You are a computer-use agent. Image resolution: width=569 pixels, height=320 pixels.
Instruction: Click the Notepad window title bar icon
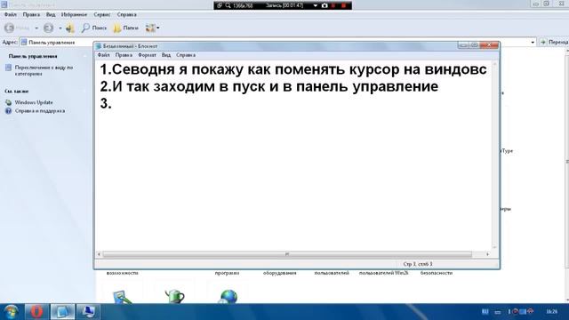pos(99,46)
